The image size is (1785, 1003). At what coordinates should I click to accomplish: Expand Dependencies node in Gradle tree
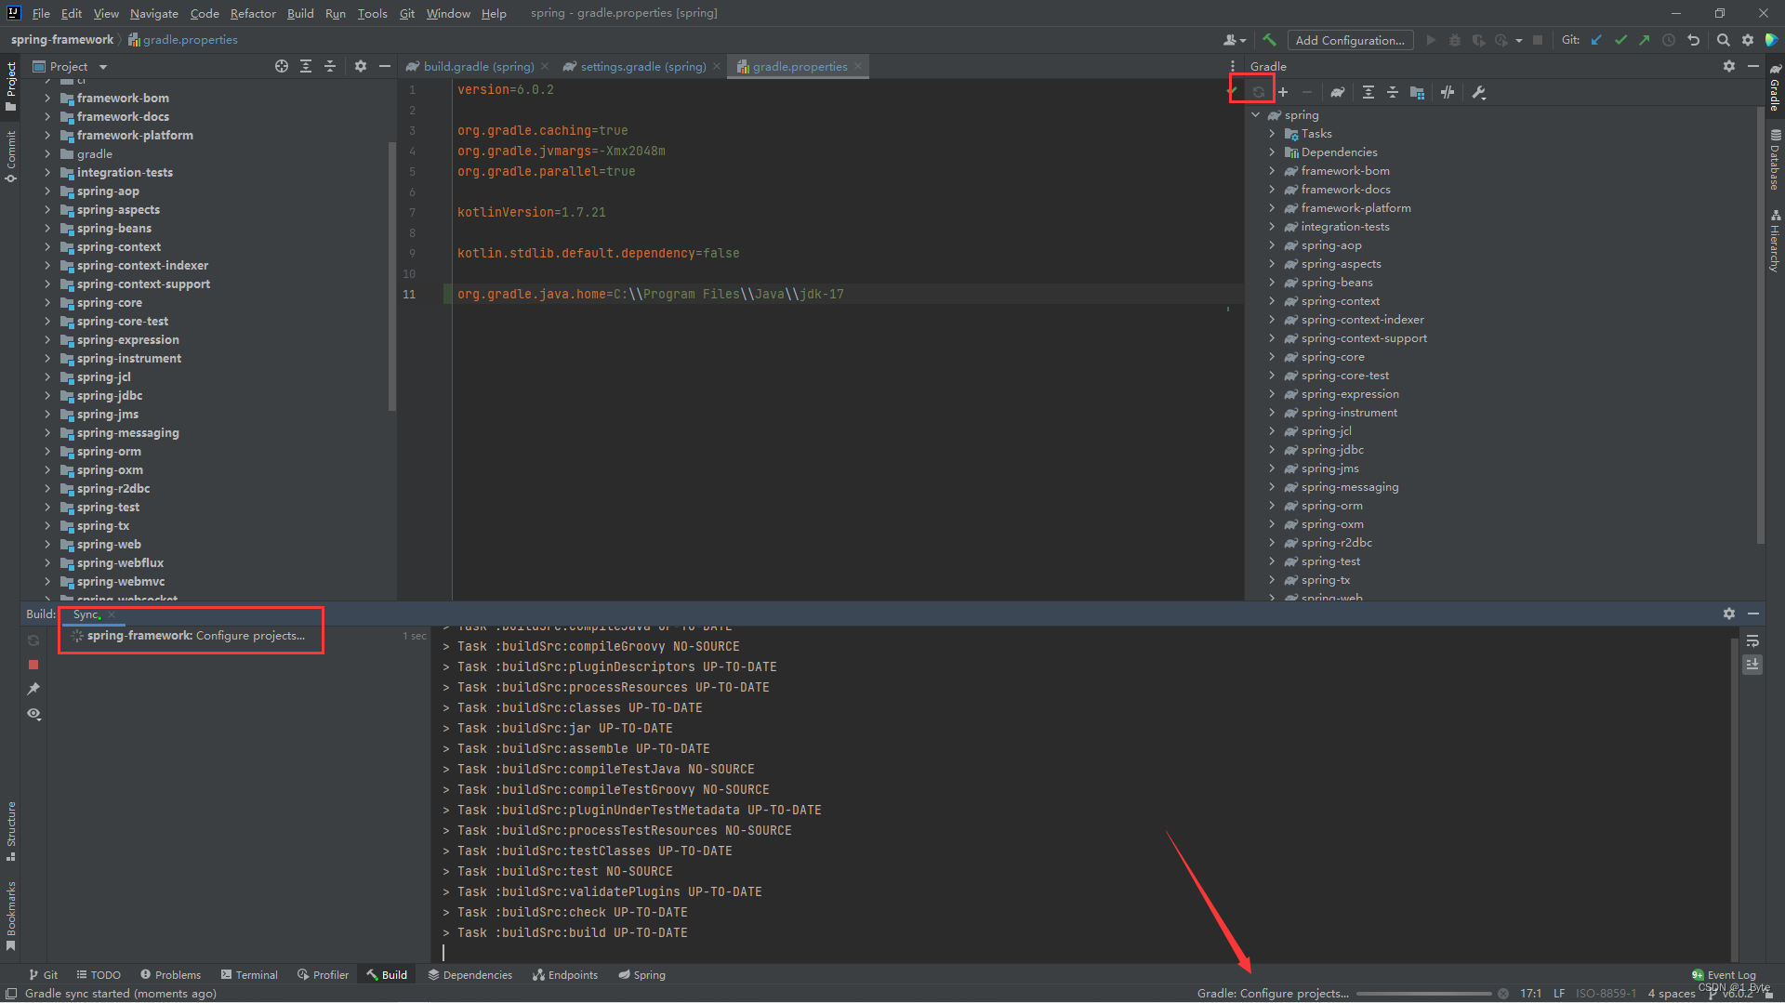(1272, 152)
